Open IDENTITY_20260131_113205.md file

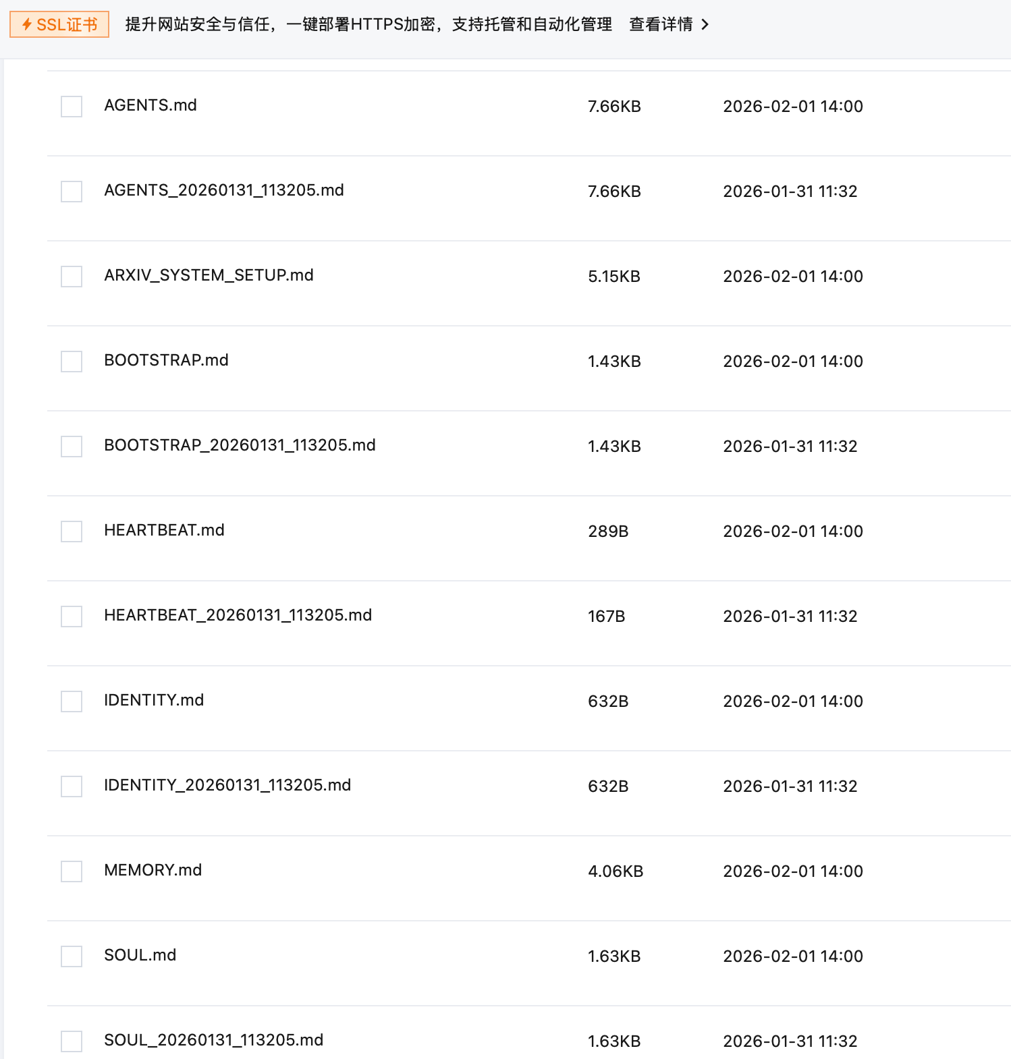click(x=227, y=786)
